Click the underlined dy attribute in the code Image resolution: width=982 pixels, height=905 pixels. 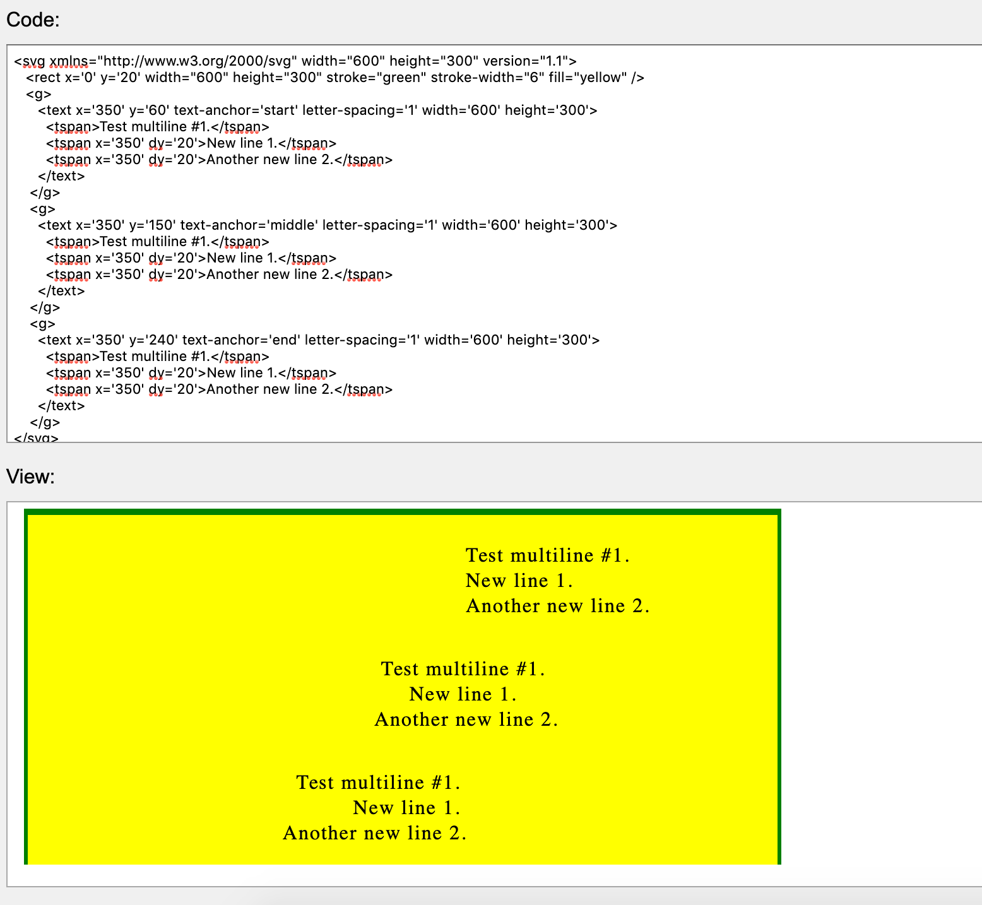click(x=157, y=143)
